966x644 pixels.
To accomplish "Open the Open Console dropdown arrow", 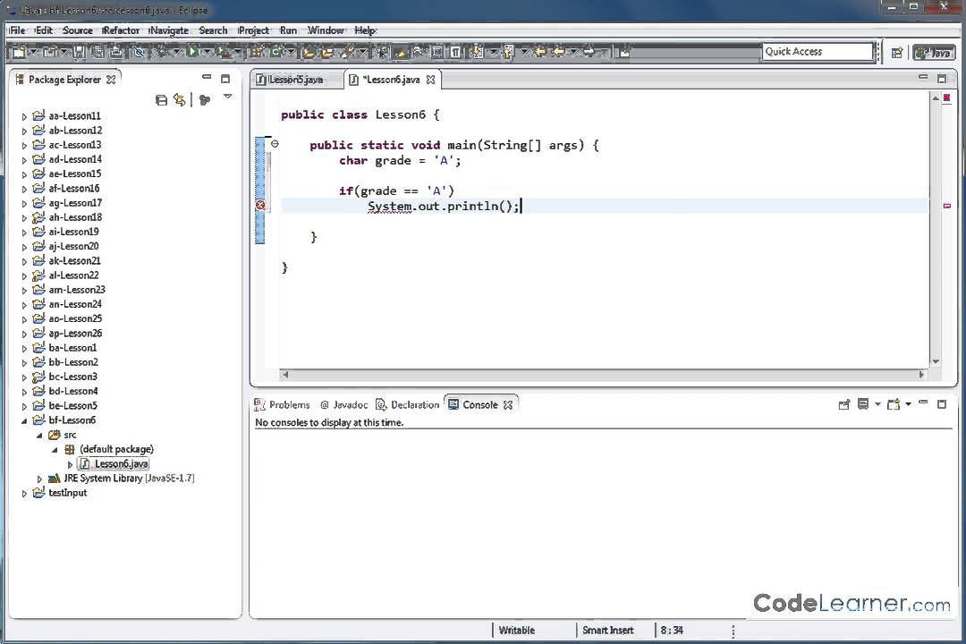I will click(x=908, y=405).
